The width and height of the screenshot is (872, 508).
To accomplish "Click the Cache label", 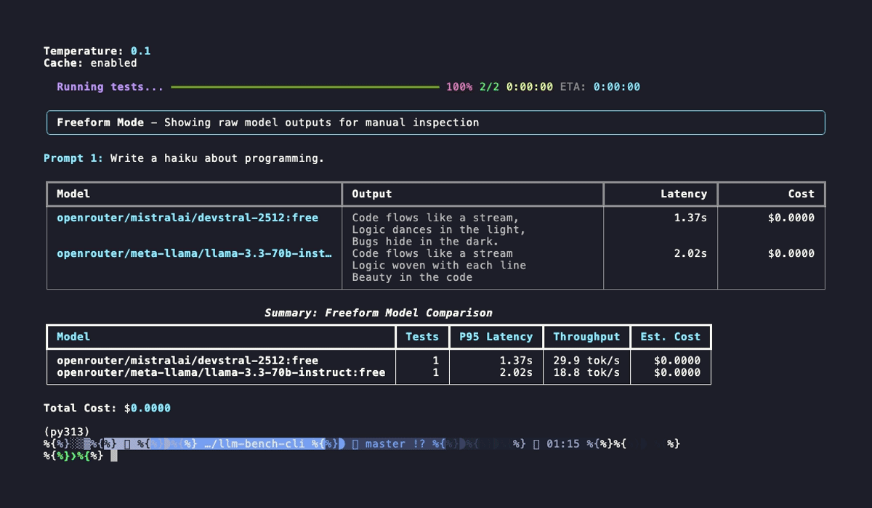I will tap(63, 63).
